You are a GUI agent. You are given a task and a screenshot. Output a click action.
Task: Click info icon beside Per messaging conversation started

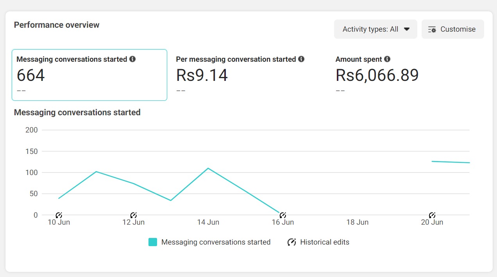(301, 59)
